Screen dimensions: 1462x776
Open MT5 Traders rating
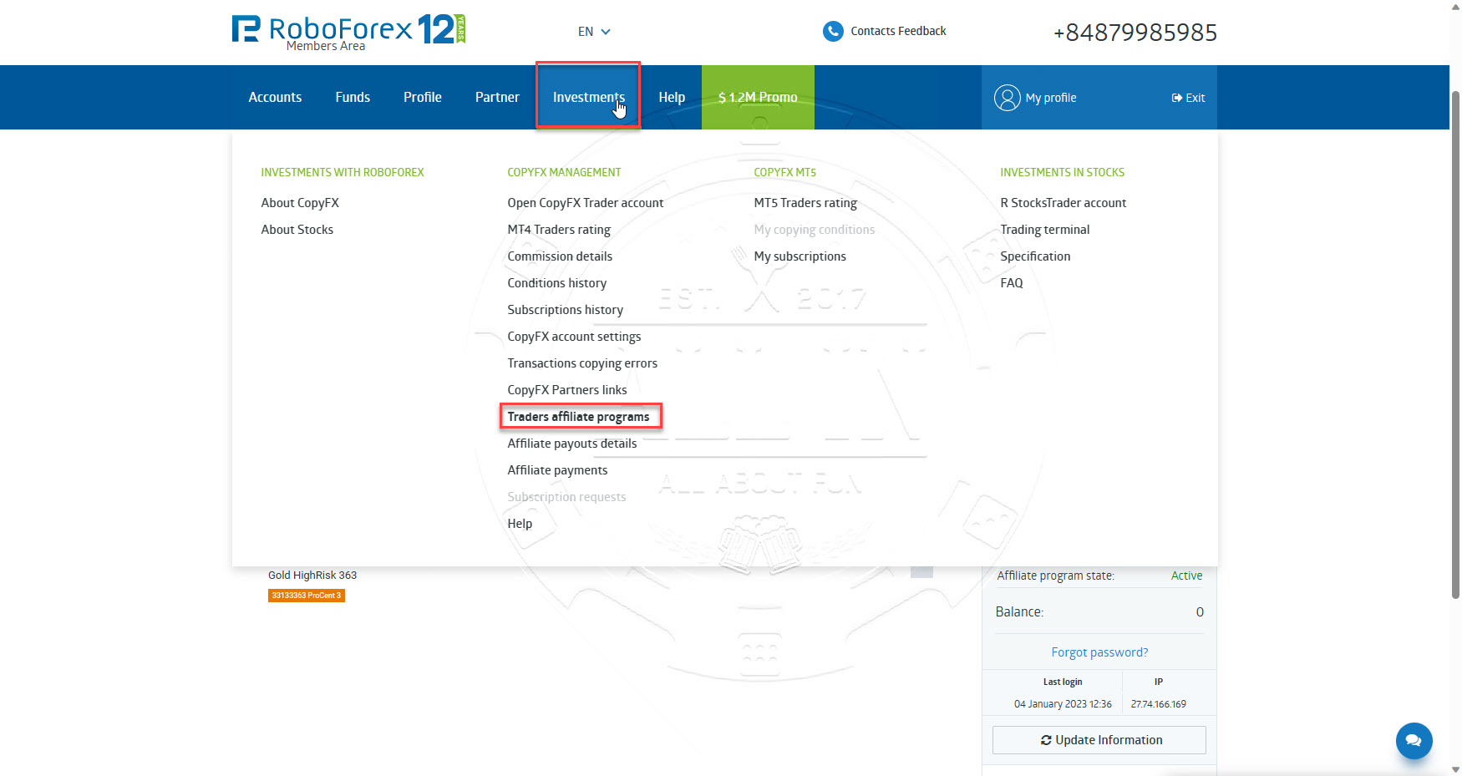coord(805,203)
